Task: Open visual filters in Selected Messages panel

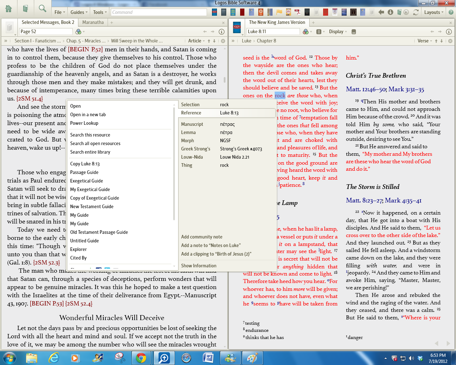Action: pos(79,32)
